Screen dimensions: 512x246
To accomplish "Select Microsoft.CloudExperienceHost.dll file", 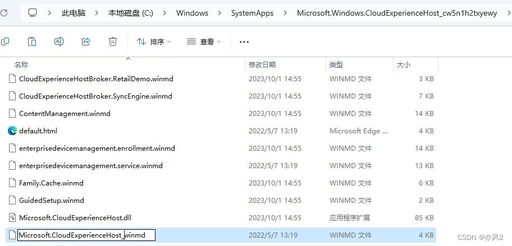I will 75,217.
